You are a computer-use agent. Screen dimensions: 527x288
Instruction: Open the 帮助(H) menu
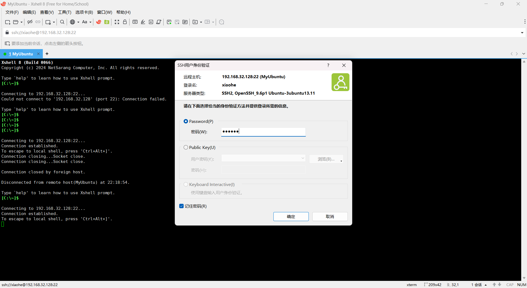tap(124, 12)
